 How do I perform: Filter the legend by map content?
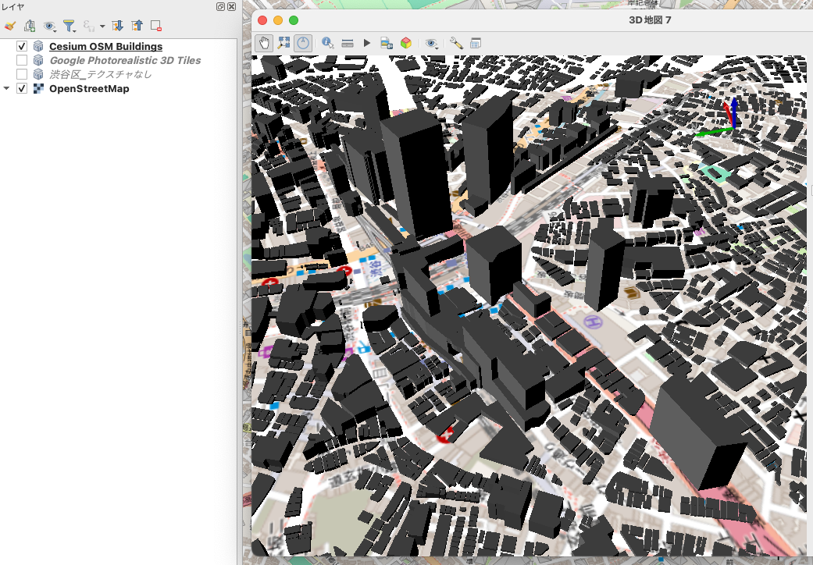tap(69, 26)
